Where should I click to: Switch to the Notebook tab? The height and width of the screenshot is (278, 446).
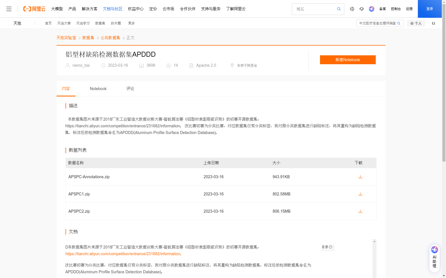click(98, 88)
